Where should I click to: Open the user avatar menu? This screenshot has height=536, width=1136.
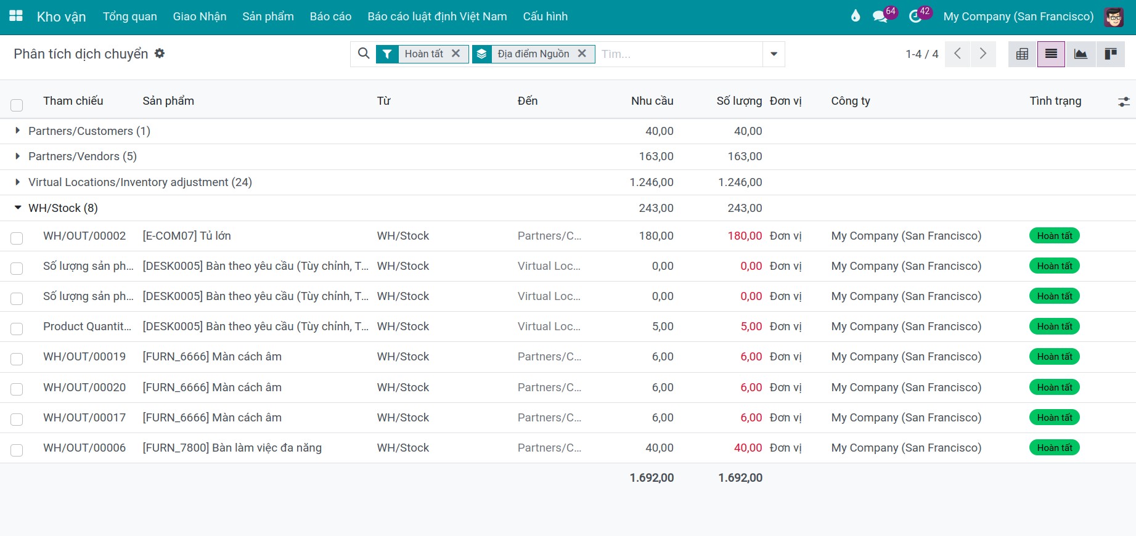pos(1114,17)
